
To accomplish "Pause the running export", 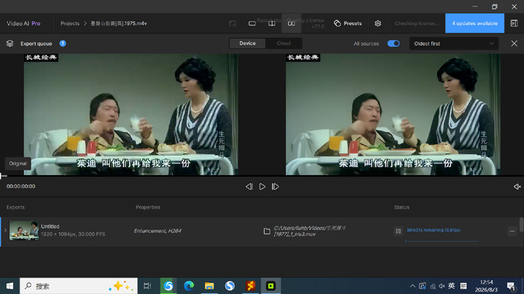I will tap(398, 231).
